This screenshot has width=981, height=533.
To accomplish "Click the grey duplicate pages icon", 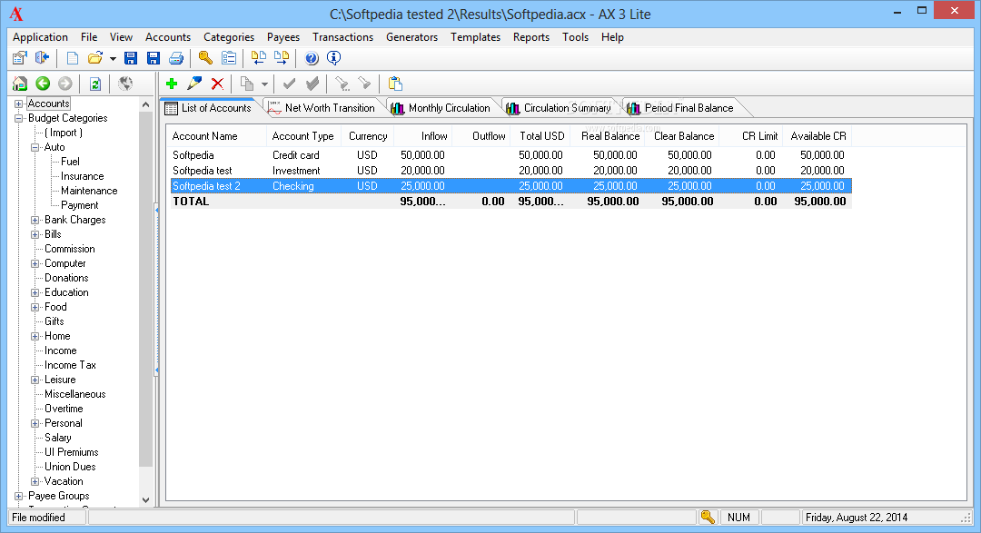I will coord(248,84).
